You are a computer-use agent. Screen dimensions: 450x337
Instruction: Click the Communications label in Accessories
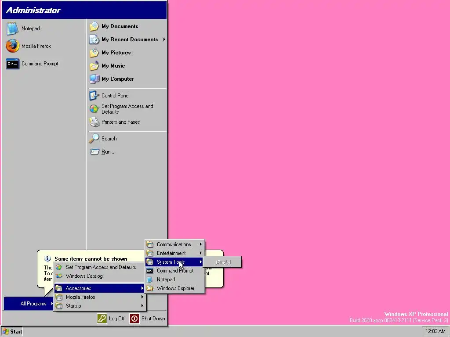(x=174, y=244)
